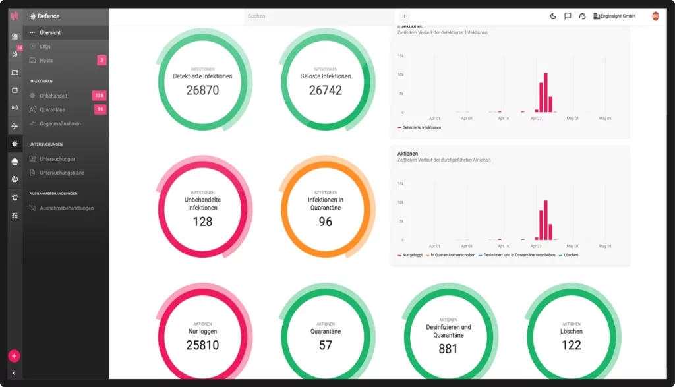Open the support headset icon

582,16
